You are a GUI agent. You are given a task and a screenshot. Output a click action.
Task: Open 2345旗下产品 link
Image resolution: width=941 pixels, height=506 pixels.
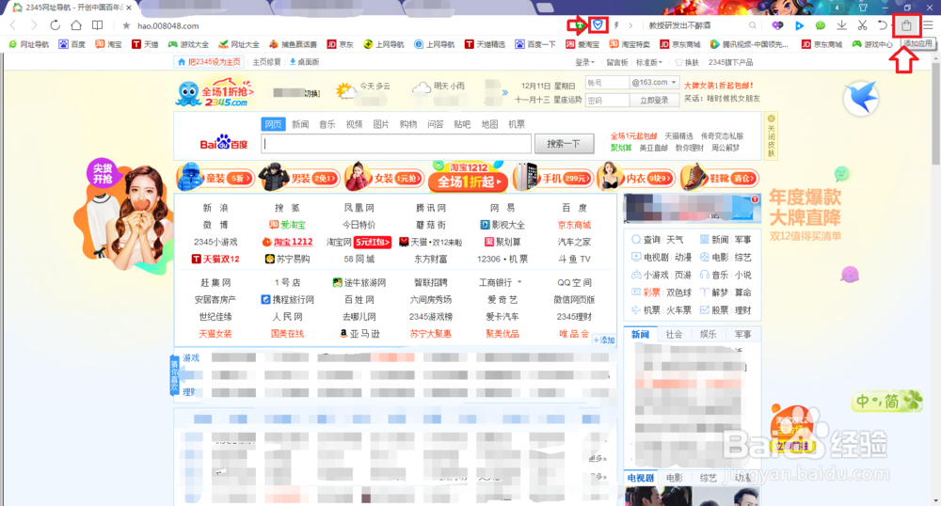click(730, 62)
